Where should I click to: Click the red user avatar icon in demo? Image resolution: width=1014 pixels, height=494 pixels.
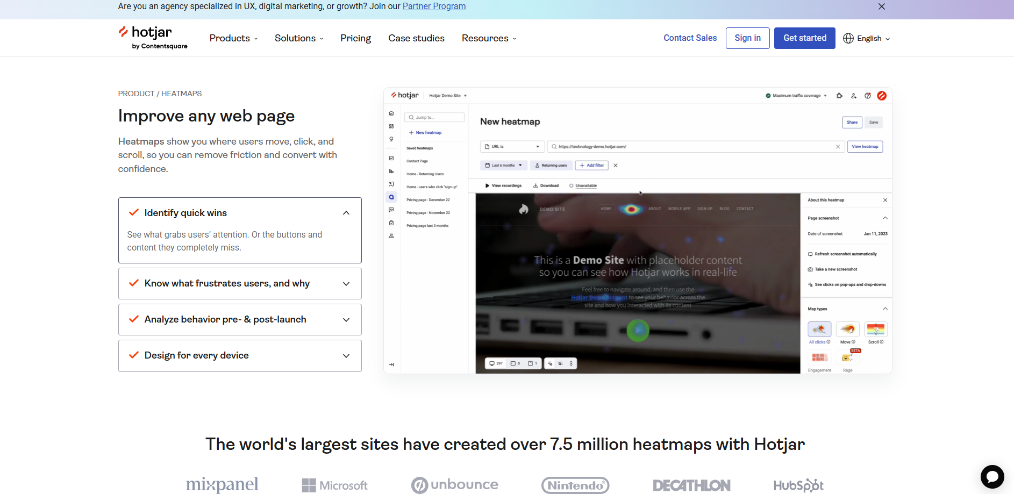coord(882,96)
